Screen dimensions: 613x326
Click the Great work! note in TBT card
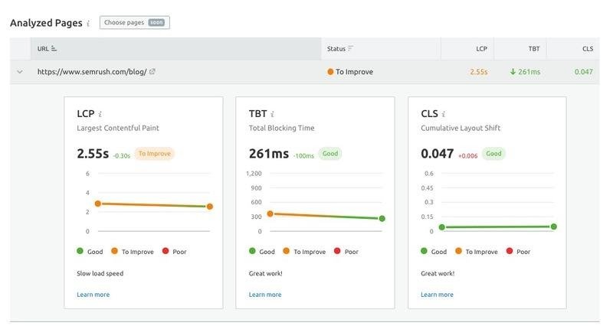(265, 273)
